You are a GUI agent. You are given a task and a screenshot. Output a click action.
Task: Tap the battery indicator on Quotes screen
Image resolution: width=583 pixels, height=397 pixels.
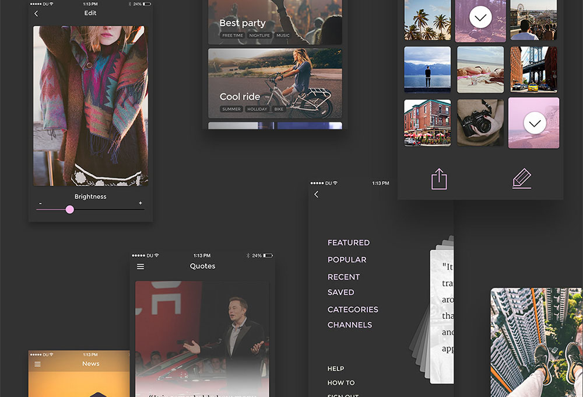coord(268,256)
